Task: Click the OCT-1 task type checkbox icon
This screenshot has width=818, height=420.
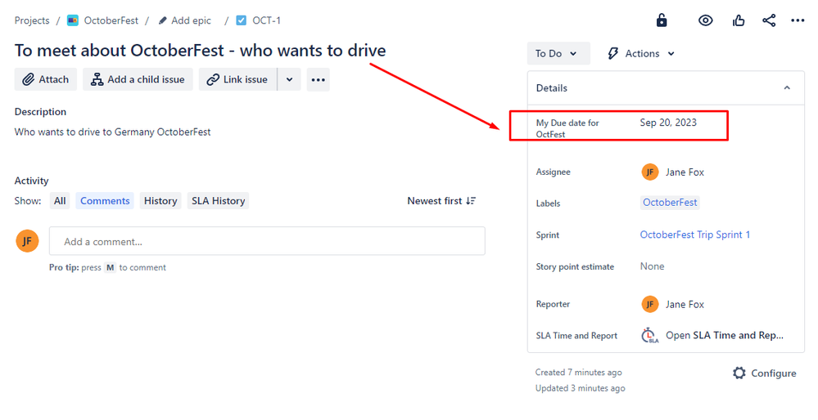Action: (241, 20)
